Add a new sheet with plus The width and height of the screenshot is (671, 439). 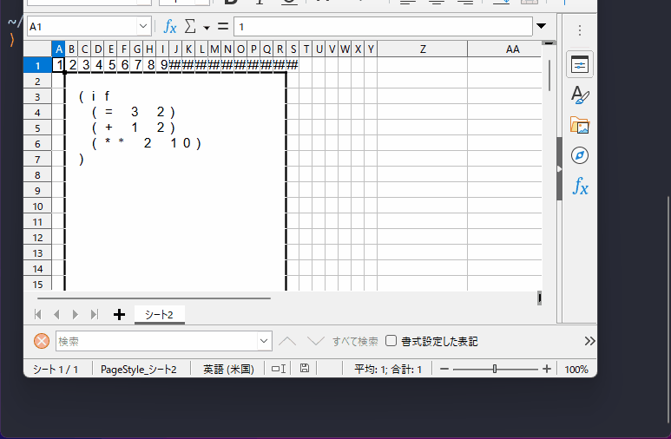120,314
